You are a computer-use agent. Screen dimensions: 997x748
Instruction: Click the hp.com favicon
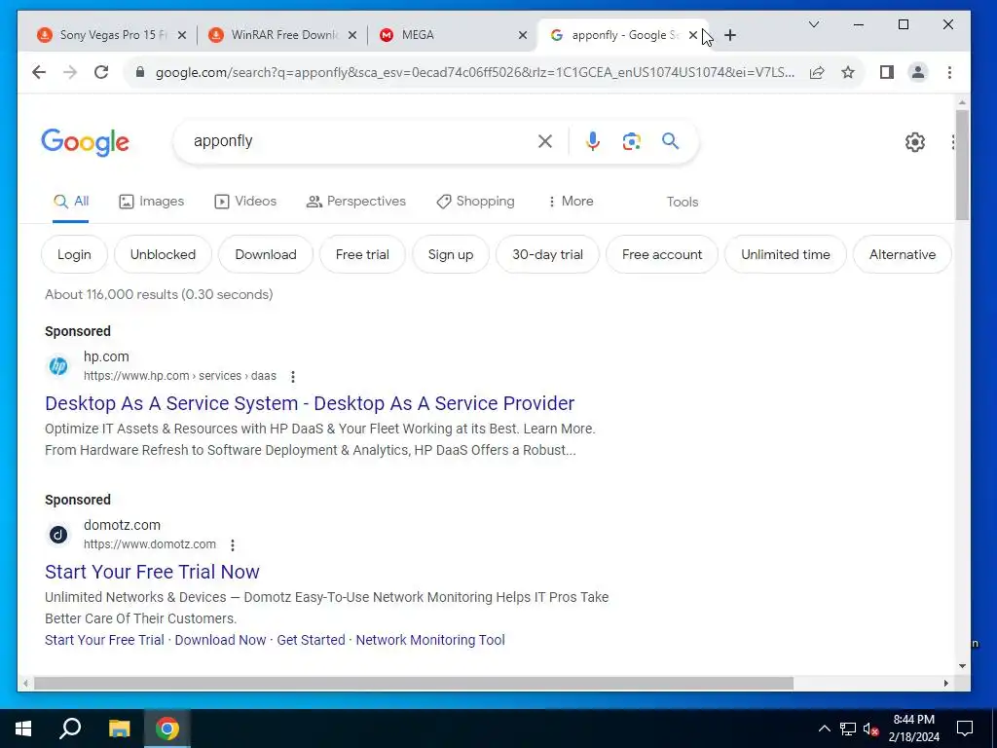click(58, 366)
